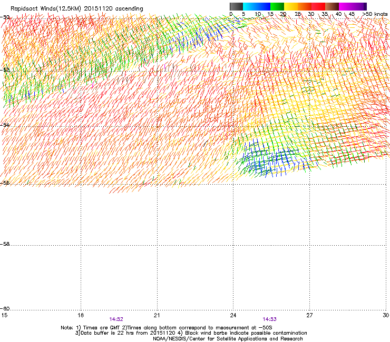Click the -54 latitude label
390x342 pixels.
click(5, 125)
